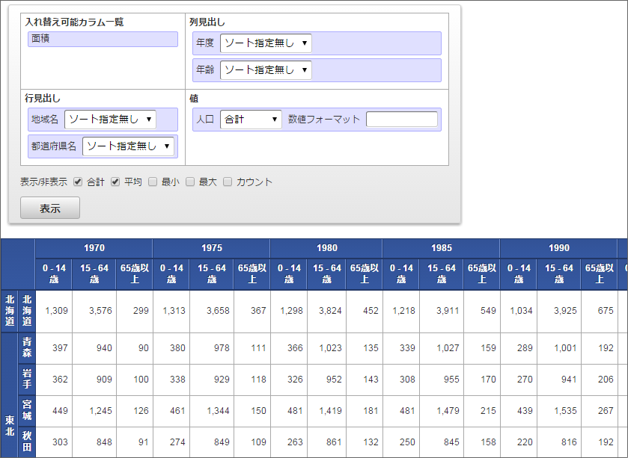Open the 年度 sort dropdown
The width and height of the screenshot is (628, 458).
[x=266, y=43]
